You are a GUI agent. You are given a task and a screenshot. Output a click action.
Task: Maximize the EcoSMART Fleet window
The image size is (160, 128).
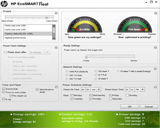pos(152,2)
